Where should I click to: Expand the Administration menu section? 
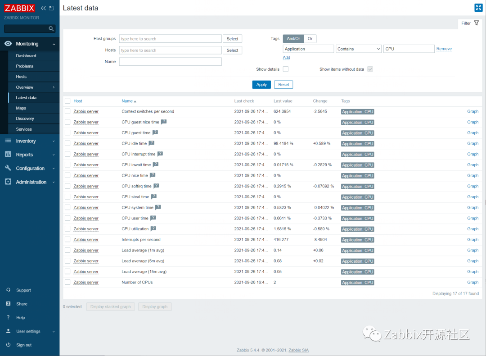(54, 182)
